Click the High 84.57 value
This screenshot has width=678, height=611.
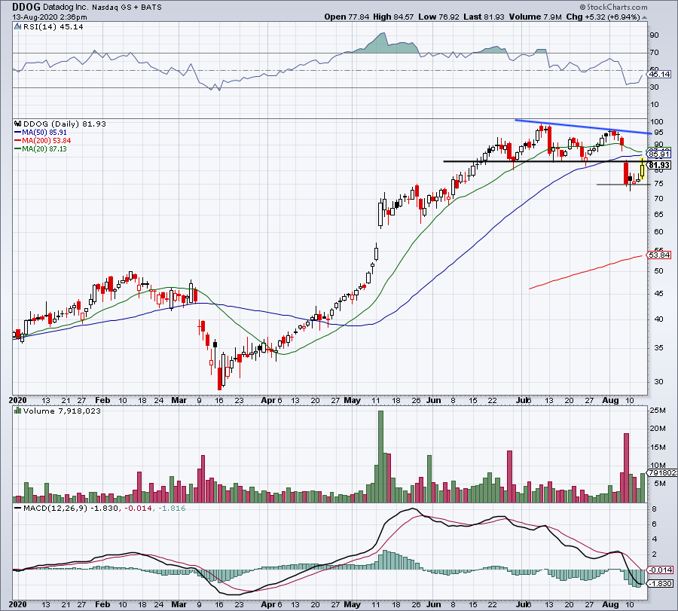[x=393, y=17]
